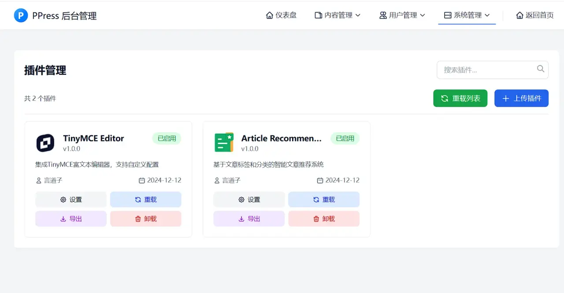Go to 返回首页 link
This screenshot has width=564, height=293.
534,15
